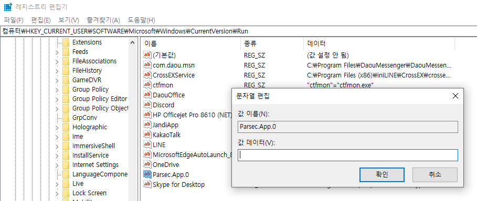
Task: Click the ime folder icon
Action: [x=66, y=136]
